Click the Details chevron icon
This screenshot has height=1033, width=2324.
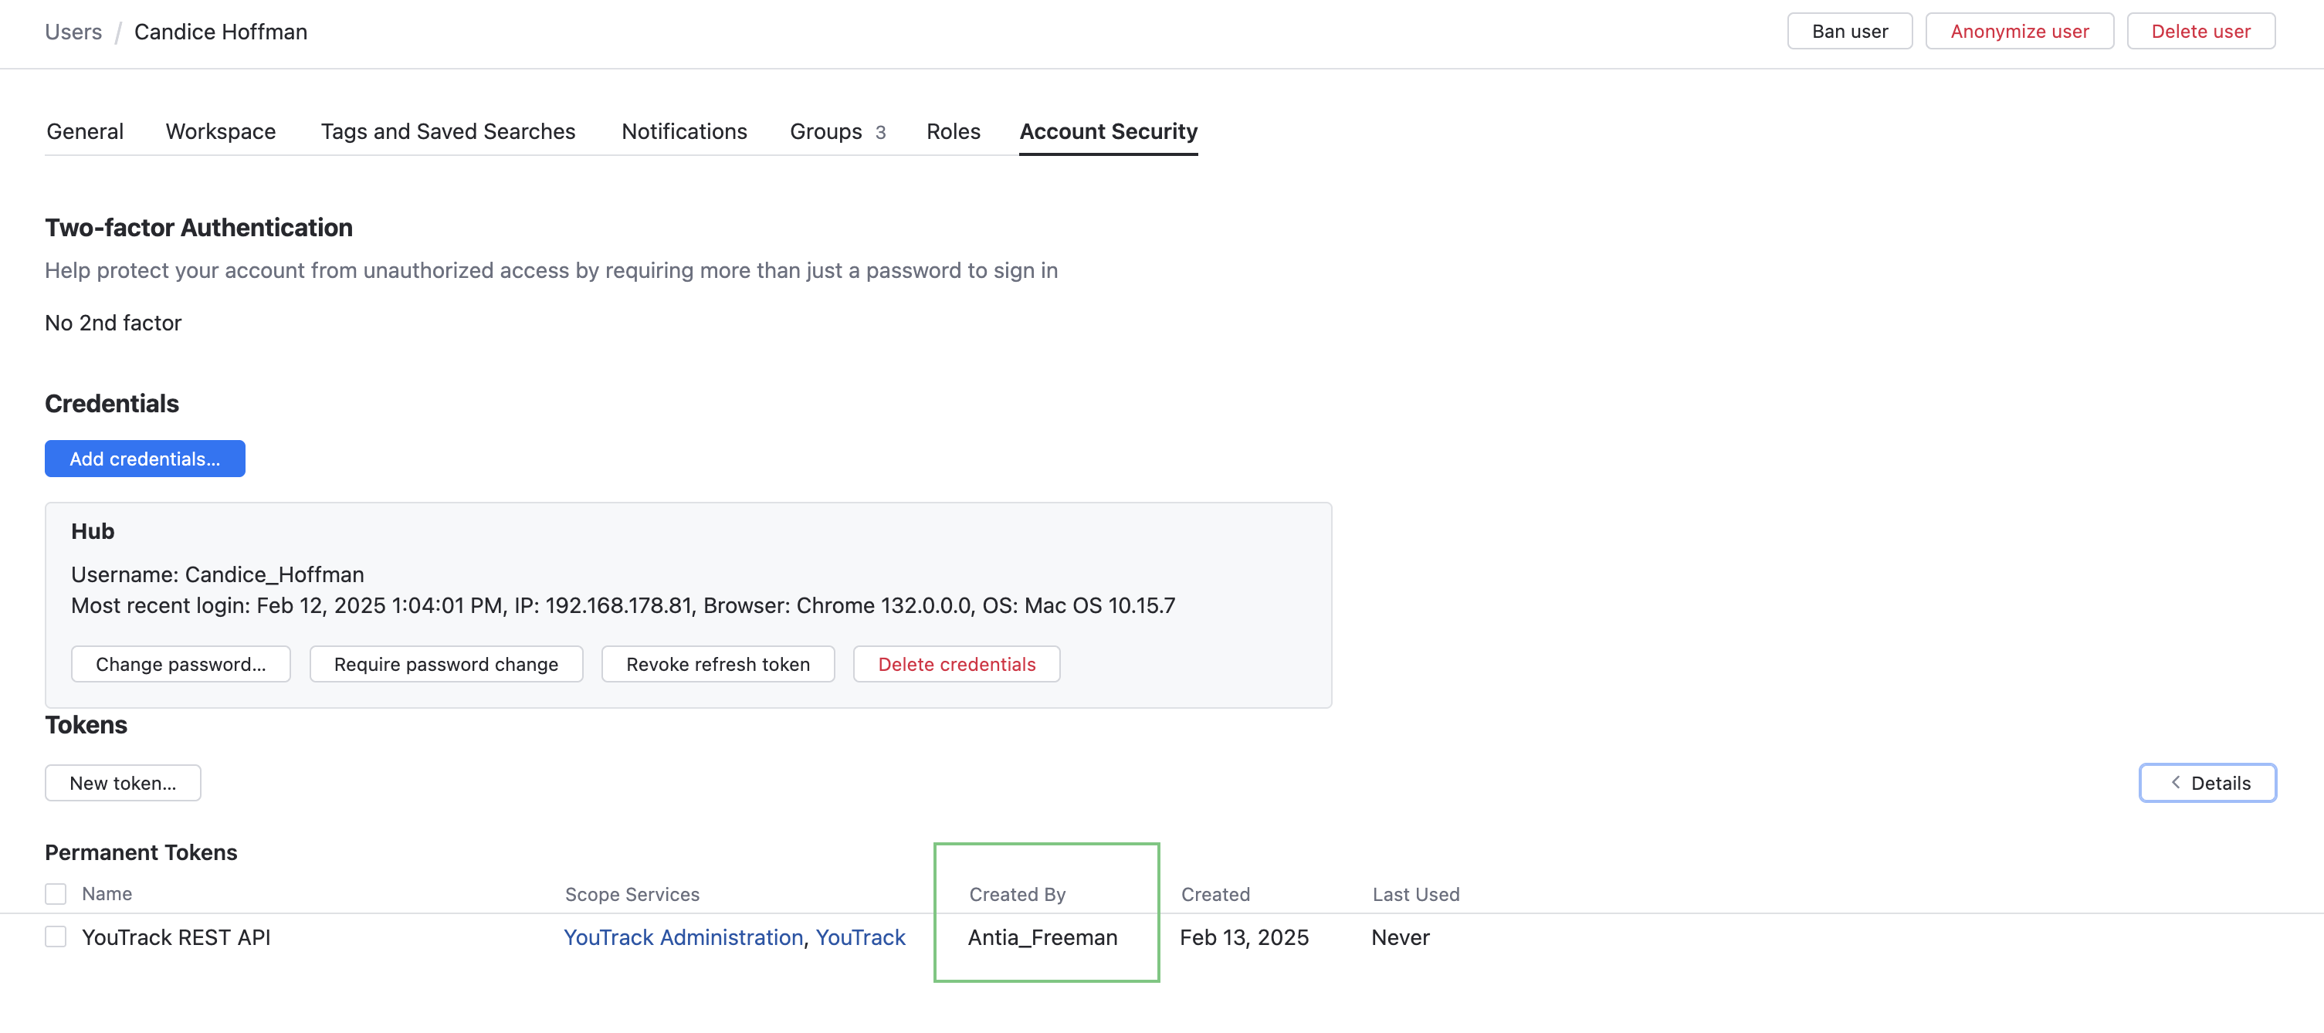tap(2175, 782)
